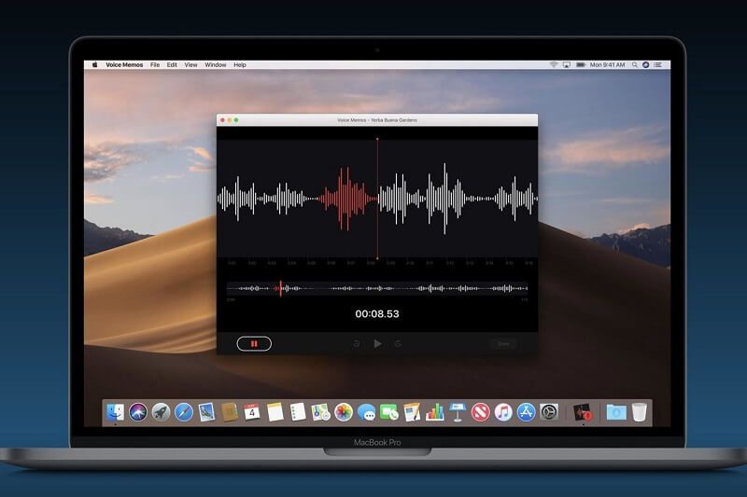The width and height of the screenshot is (747, 497).
Task: Open Safari compass icon in Dock
Action: click(183, 412)
